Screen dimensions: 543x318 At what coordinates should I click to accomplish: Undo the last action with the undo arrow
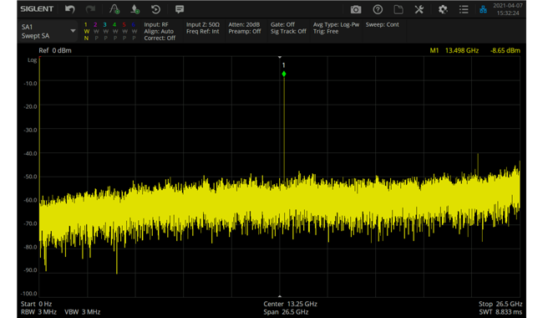point(70,9)
